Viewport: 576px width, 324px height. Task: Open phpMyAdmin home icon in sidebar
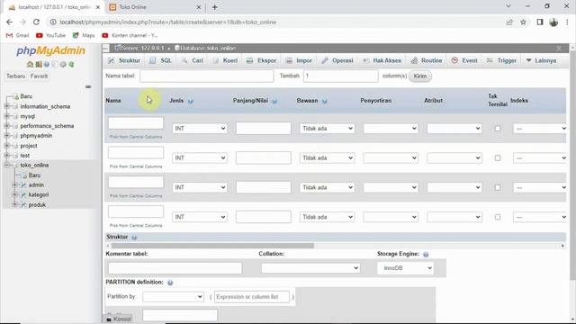pos(30,64)
